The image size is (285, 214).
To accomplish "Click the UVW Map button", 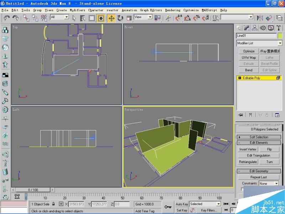I will pos(248,57).
